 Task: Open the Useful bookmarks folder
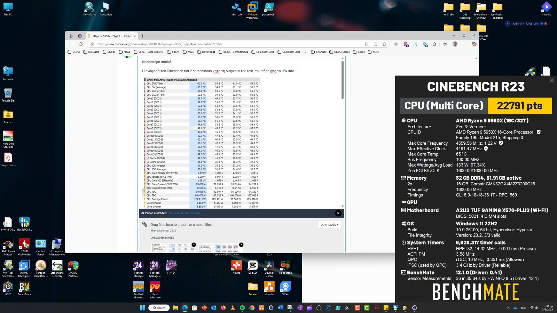point(74,52)
